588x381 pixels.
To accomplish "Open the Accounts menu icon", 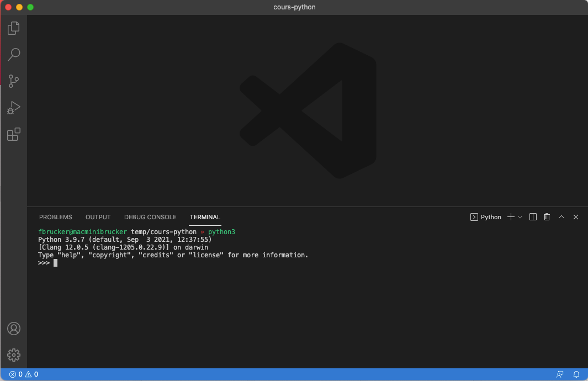I will [x=14, y=329].
